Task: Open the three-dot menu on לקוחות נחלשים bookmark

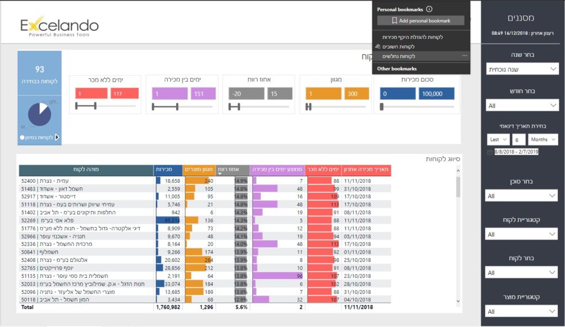Action: click(x=465, y=56)
